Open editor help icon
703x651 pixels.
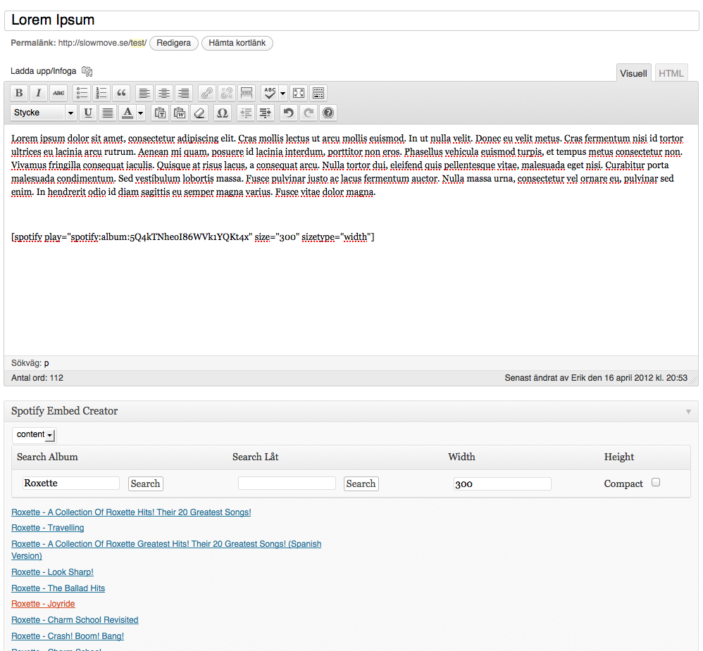click(x=328, y=113)
